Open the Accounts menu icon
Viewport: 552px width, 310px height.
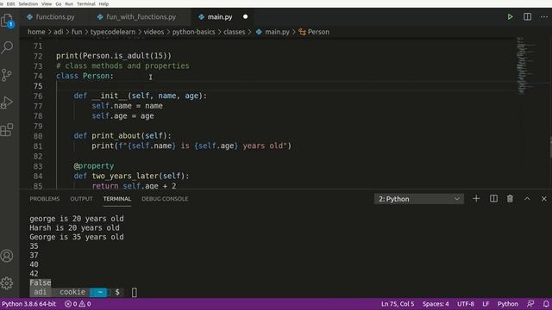click(7, 256)
